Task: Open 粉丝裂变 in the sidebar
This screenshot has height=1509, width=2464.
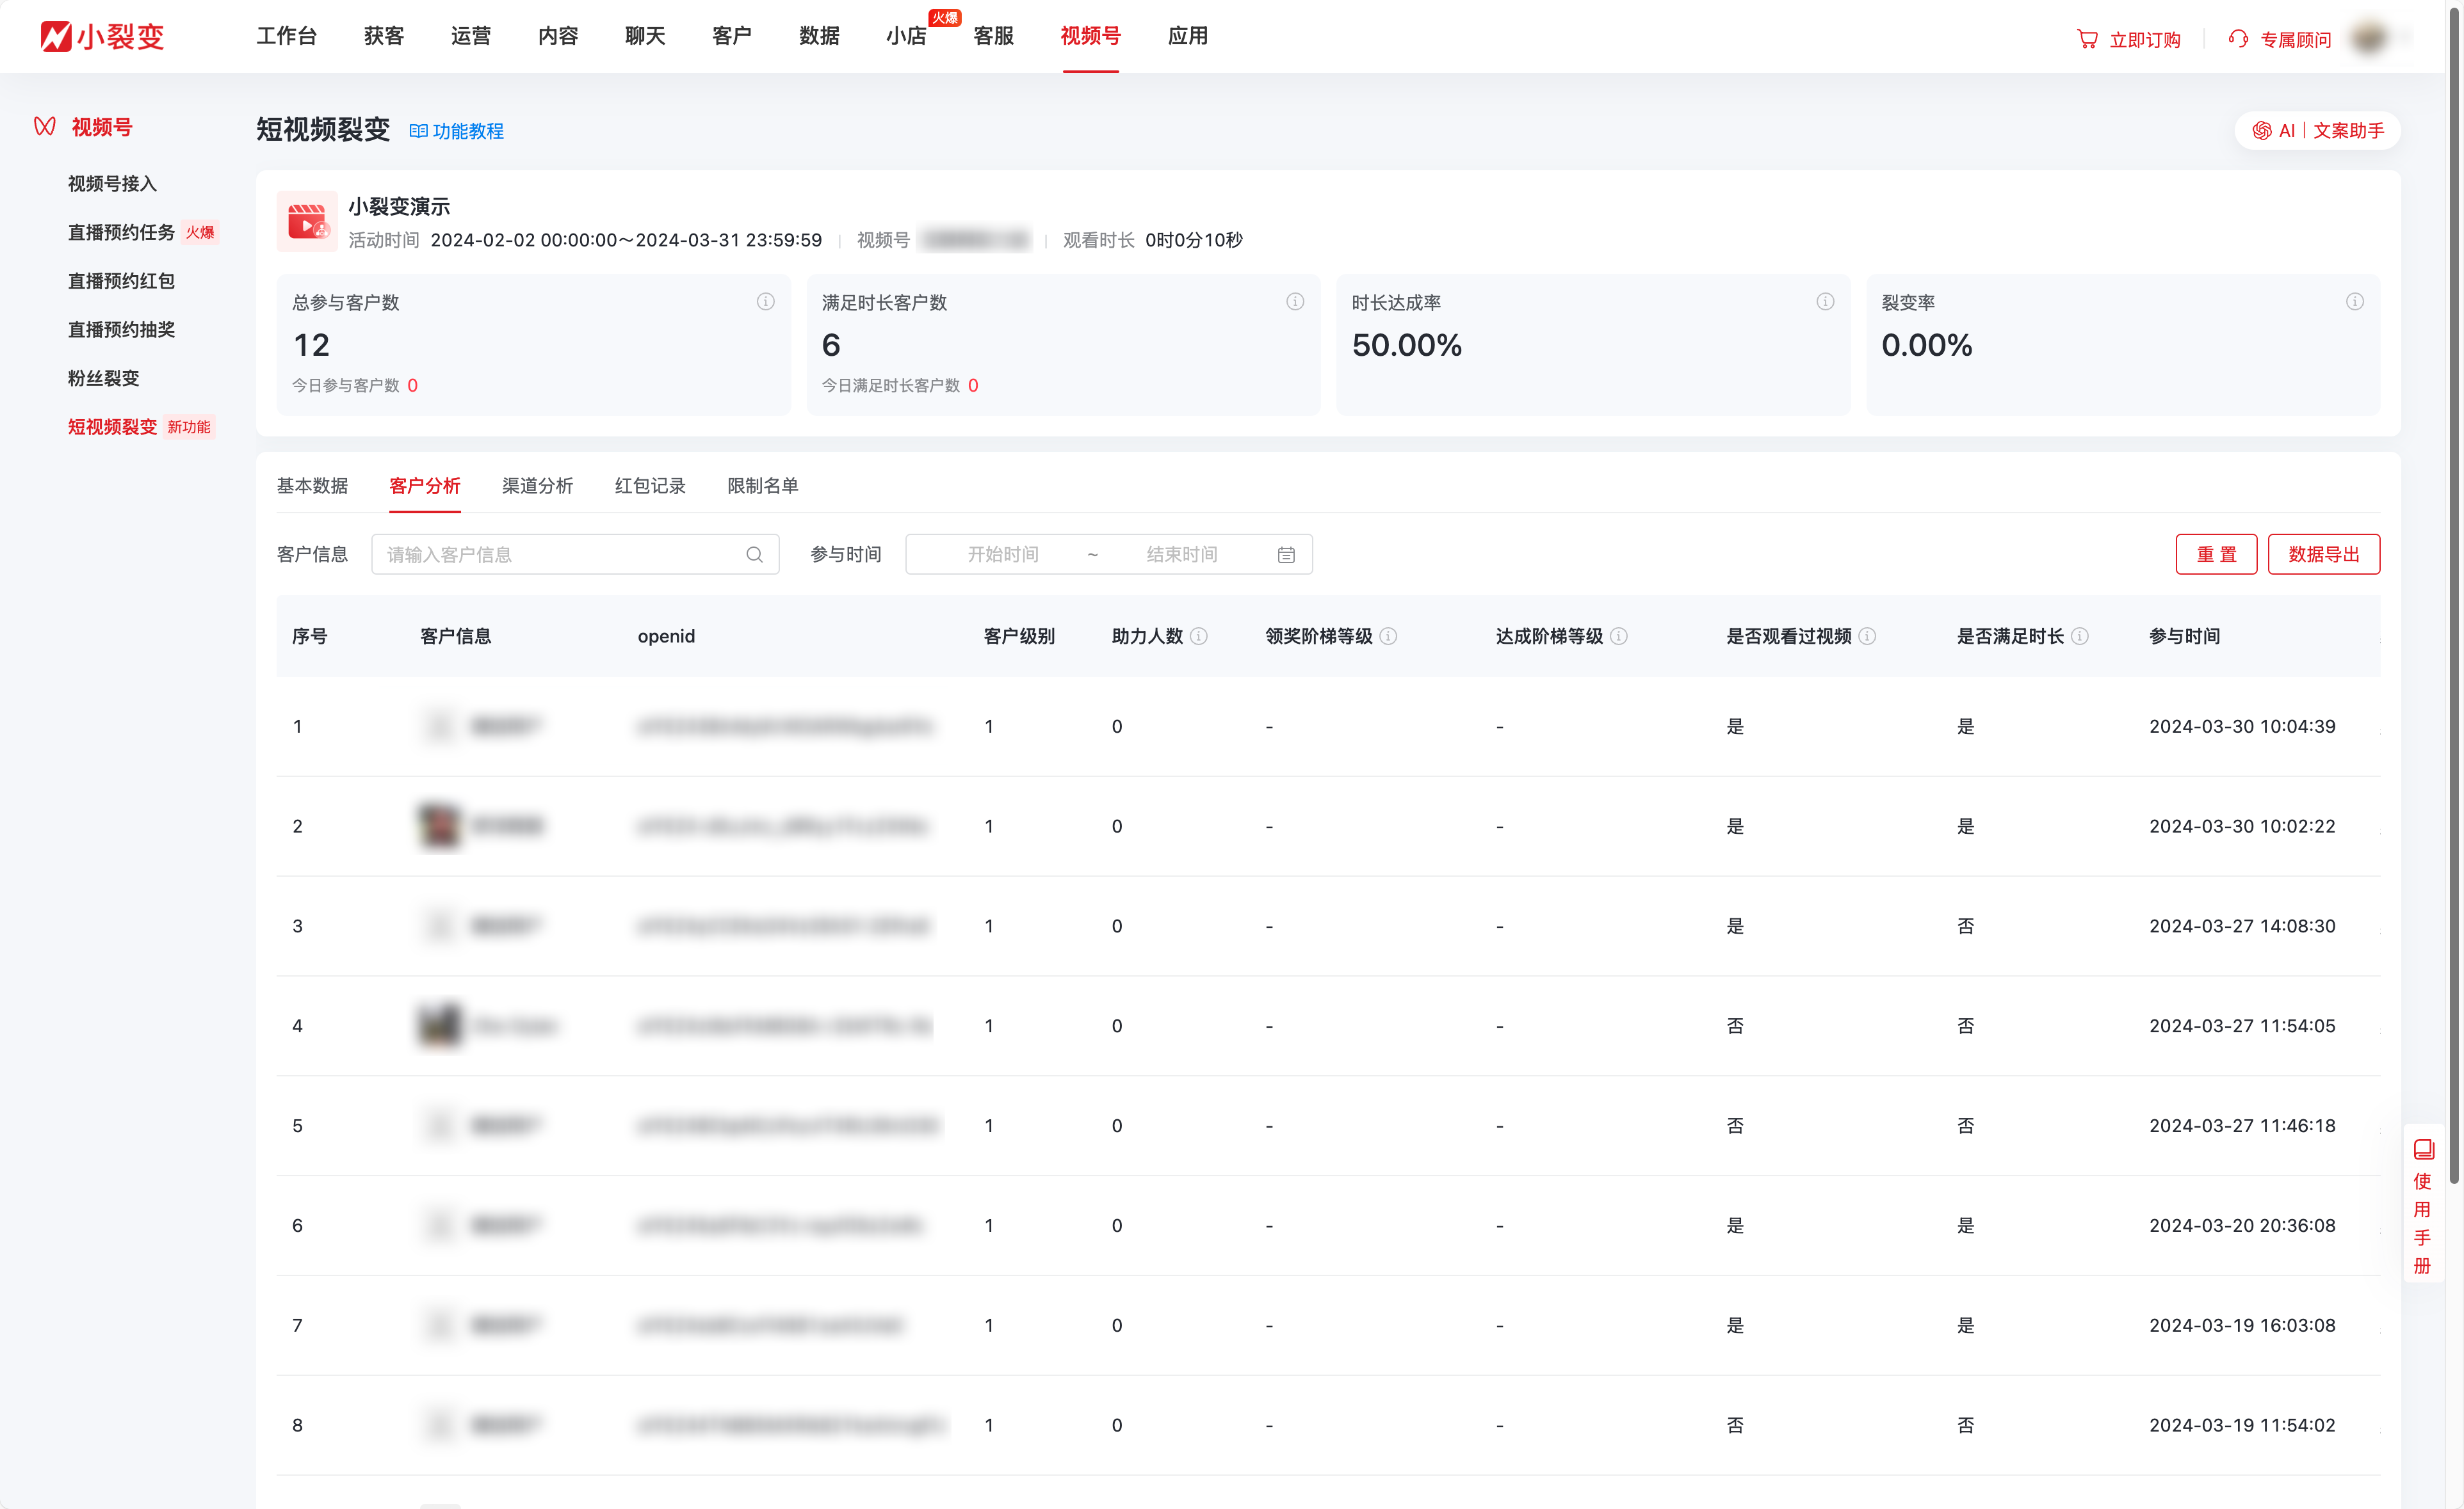Action: click(x=103, y=378)
